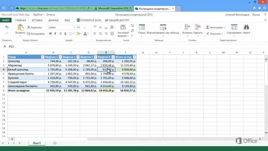
Task: Apply the font color A
Action: click(x=85, y=34)
